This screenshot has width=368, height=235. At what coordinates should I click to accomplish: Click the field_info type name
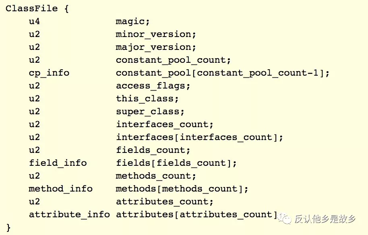(58, 163)
